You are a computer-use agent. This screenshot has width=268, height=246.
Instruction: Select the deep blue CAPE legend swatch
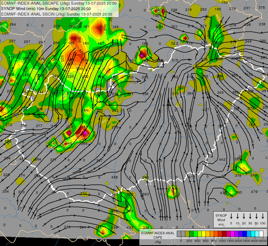click(244, 234)
